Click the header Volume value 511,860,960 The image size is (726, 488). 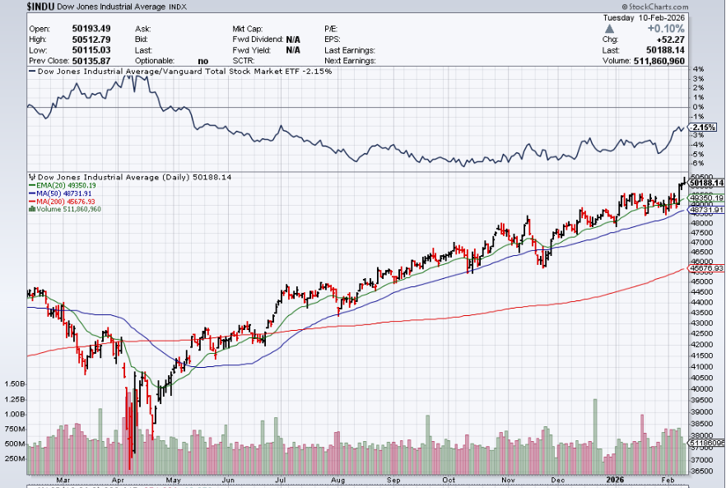(659, 61)
